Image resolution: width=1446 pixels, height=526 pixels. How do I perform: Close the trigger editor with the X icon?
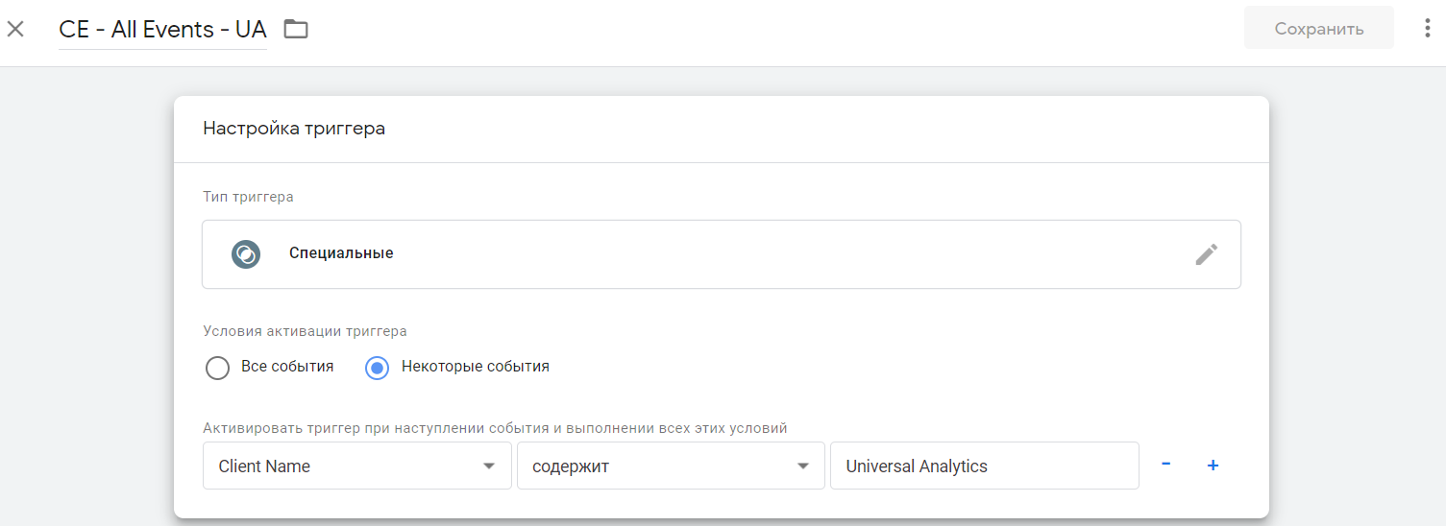click(x=15, y=29)
